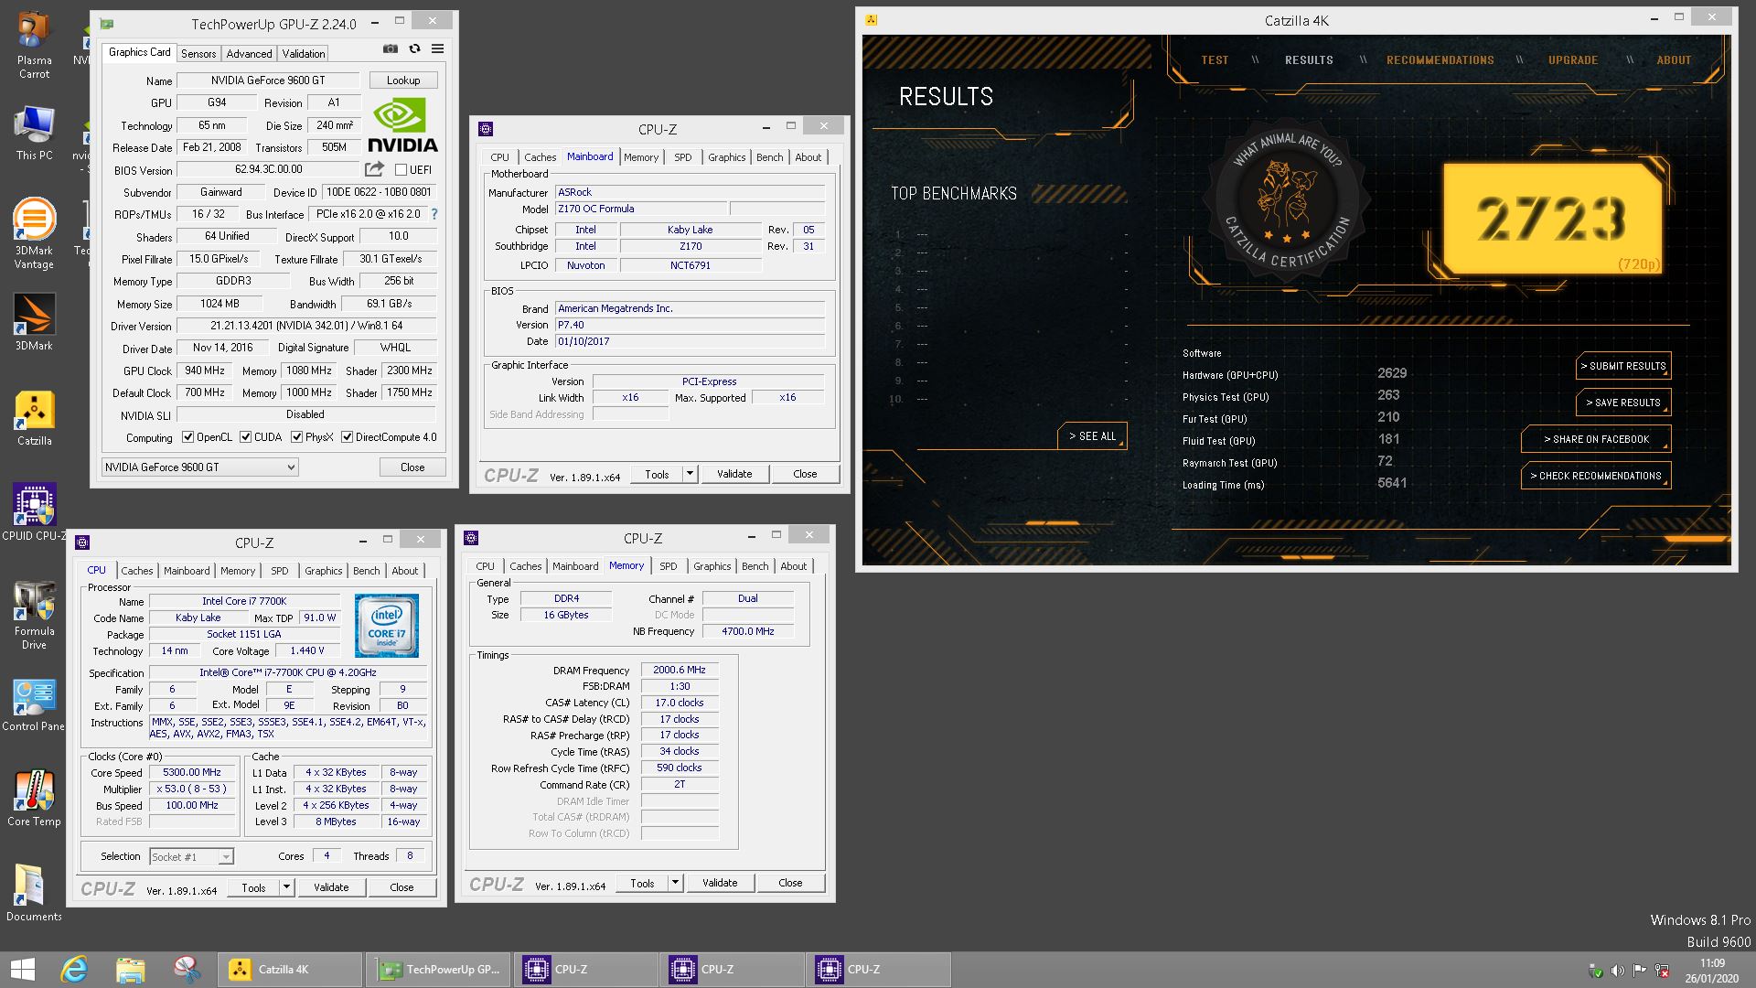Screen dimensions: 1756x988
Task: Switch to Catzilla 4K taskbar item
Action: click(291, 970)
